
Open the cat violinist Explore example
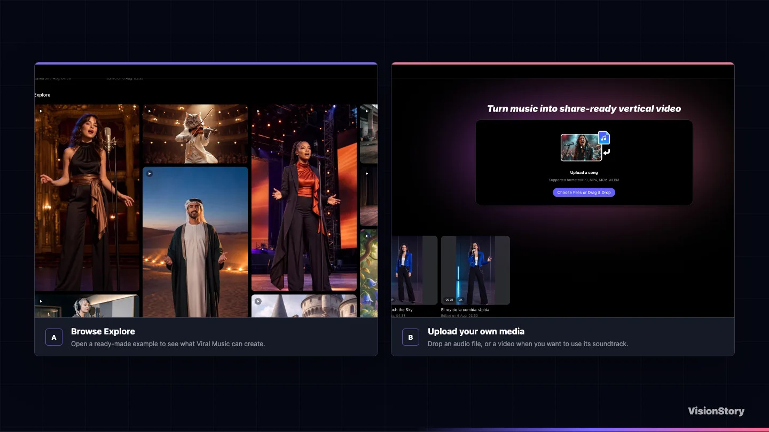tap(195, 134)
